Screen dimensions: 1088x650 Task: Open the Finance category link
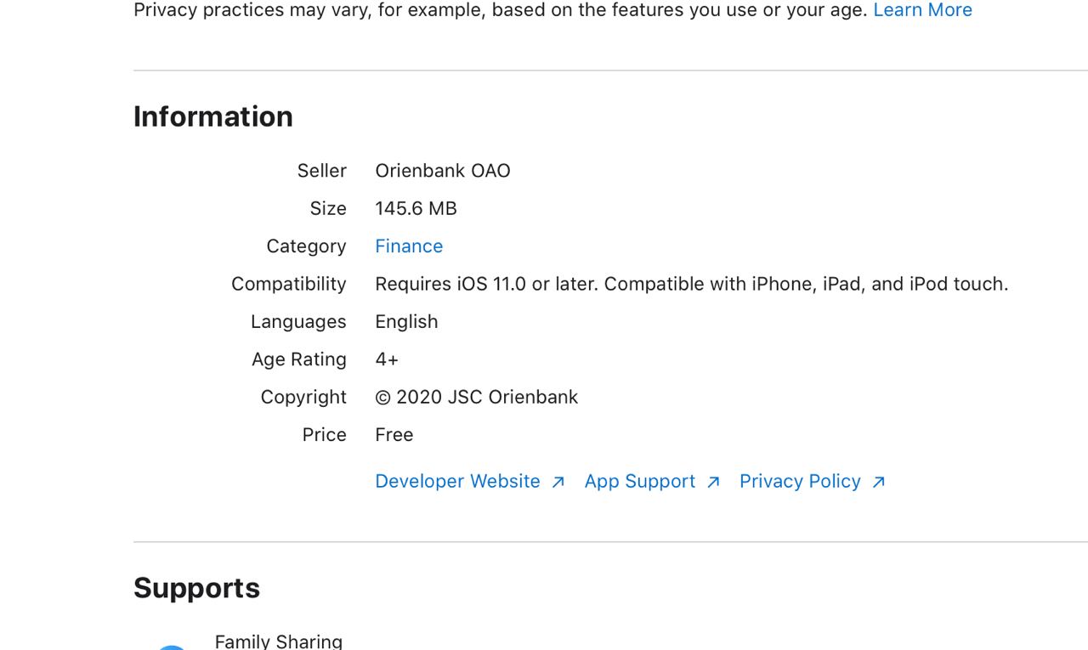pyautogui.click(x=409, y=246)
